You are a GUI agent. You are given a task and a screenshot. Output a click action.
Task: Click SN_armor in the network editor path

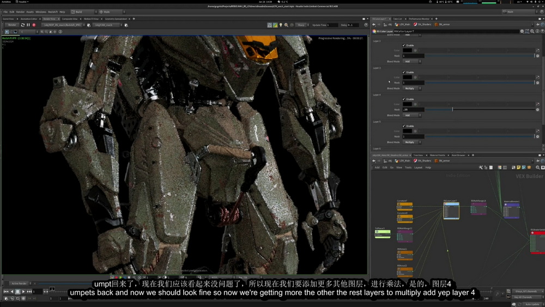442,161
